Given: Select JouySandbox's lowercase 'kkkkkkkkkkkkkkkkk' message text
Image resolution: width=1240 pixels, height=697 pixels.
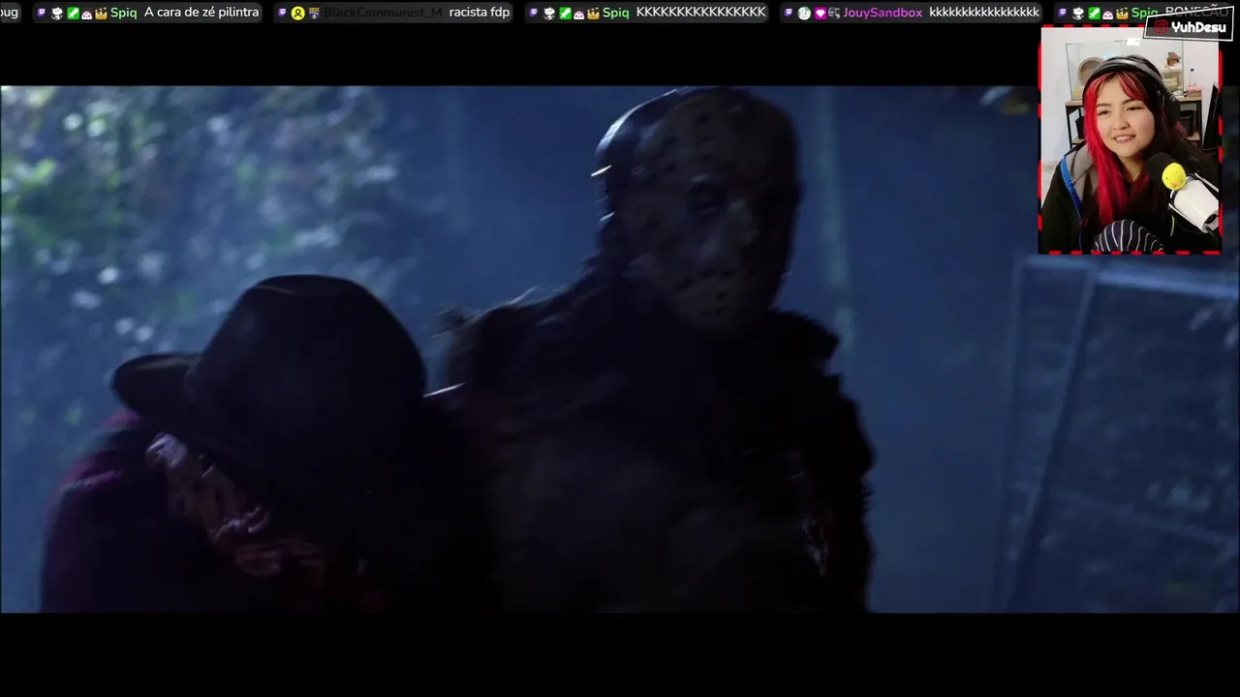Looking at the screenshot, I should pos(984,13).
